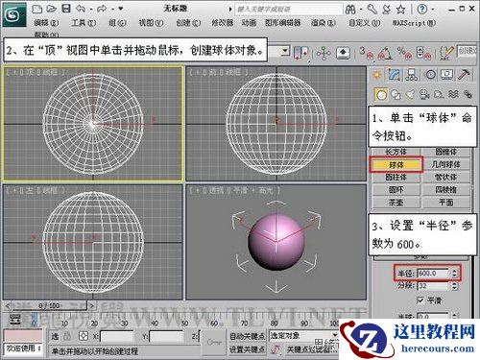Toggle percent snap icon
The height and width of the screenshot is (360, 480).
pos(404,54)
